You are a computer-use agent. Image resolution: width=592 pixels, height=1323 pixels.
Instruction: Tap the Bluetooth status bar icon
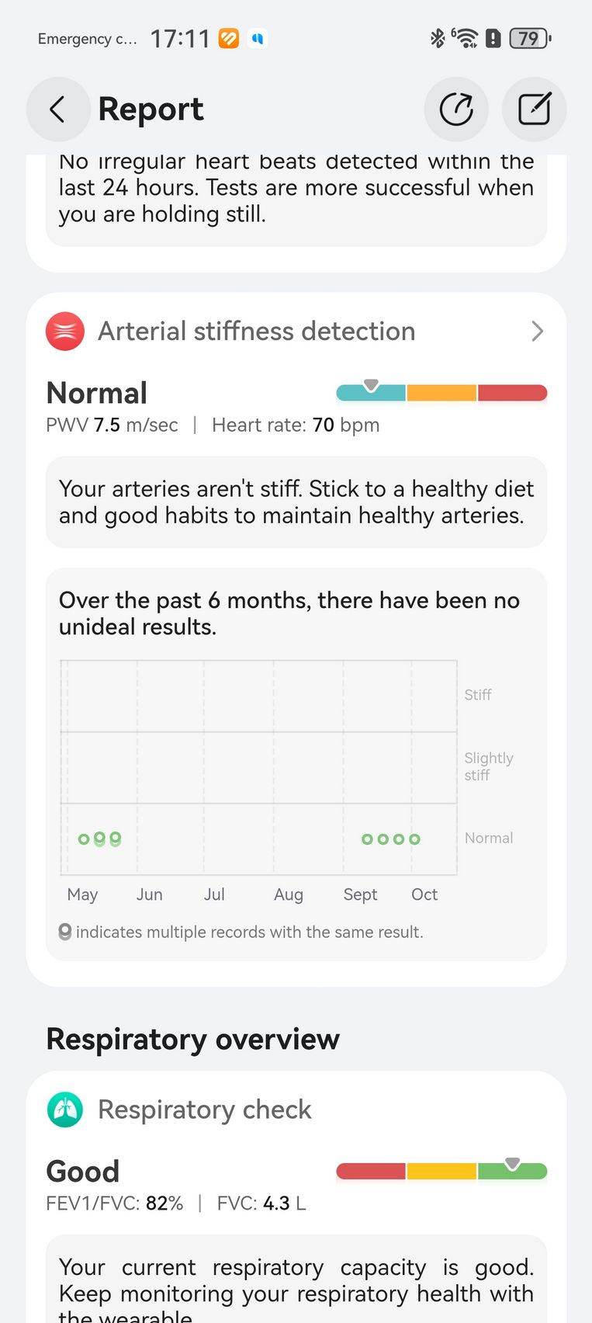pos(438,38)
